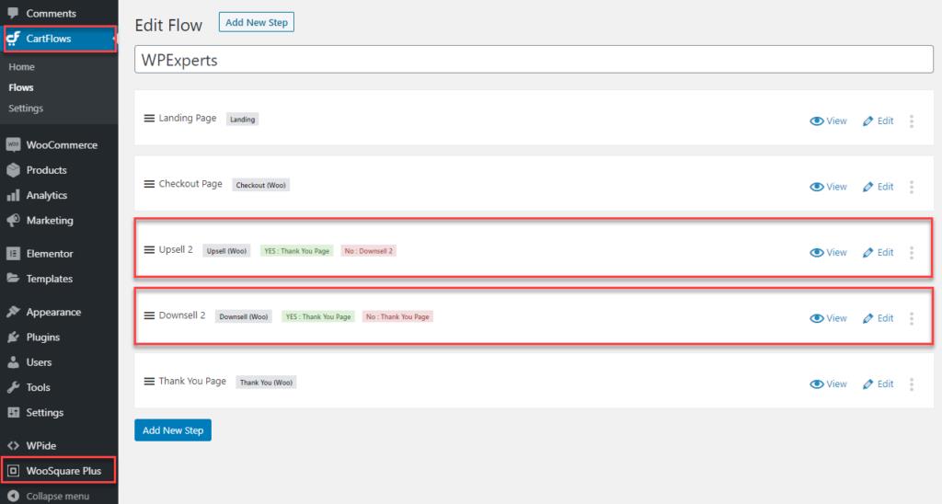
Task: Click the CartFlows logo icon in sidebar
Action: [x=13, y=39]
